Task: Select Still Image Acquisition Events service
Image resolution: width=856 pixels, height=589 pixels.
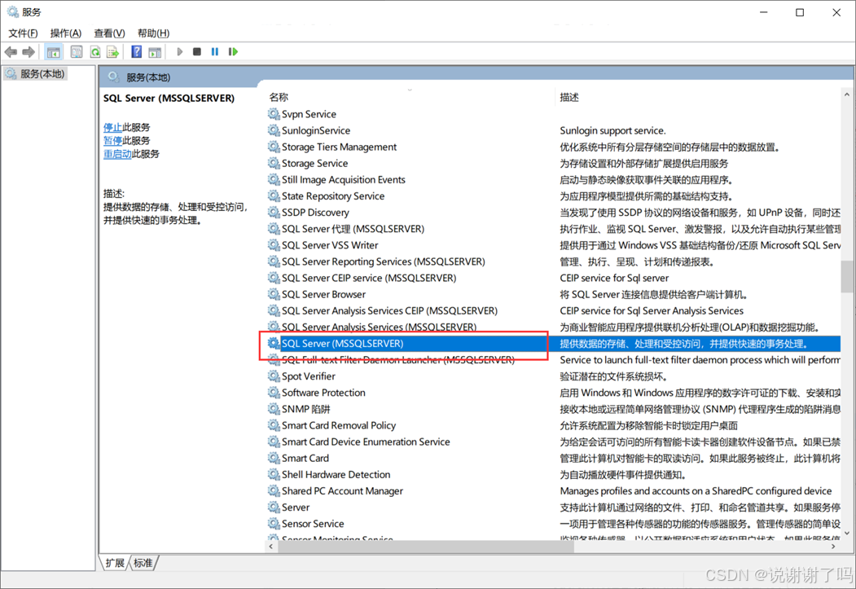Action: click(344, 179)
